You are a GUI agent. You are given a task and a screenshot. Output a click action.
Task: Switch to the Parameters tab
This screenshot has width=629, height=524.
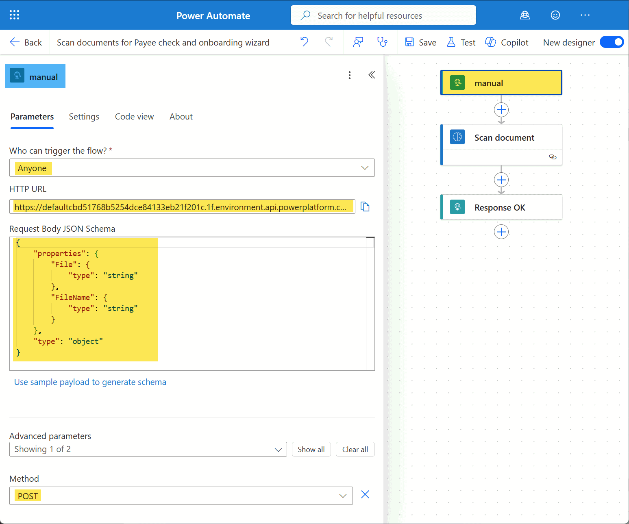tap(32, 117)
